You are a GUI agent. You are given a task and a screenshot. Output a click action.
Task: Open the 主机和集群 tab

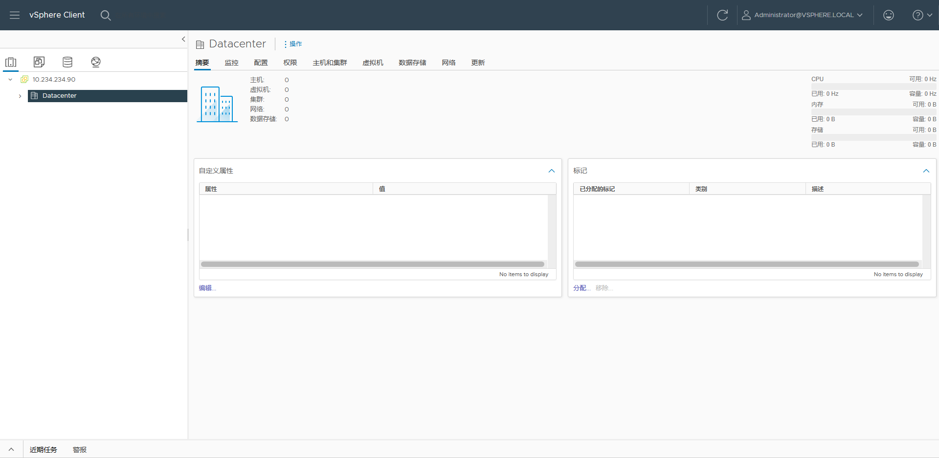click(x=330, y=63)
